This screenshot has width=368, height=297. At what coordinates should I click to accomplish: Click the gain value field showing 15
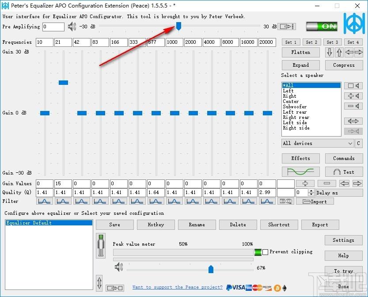(x=63, y=183)
